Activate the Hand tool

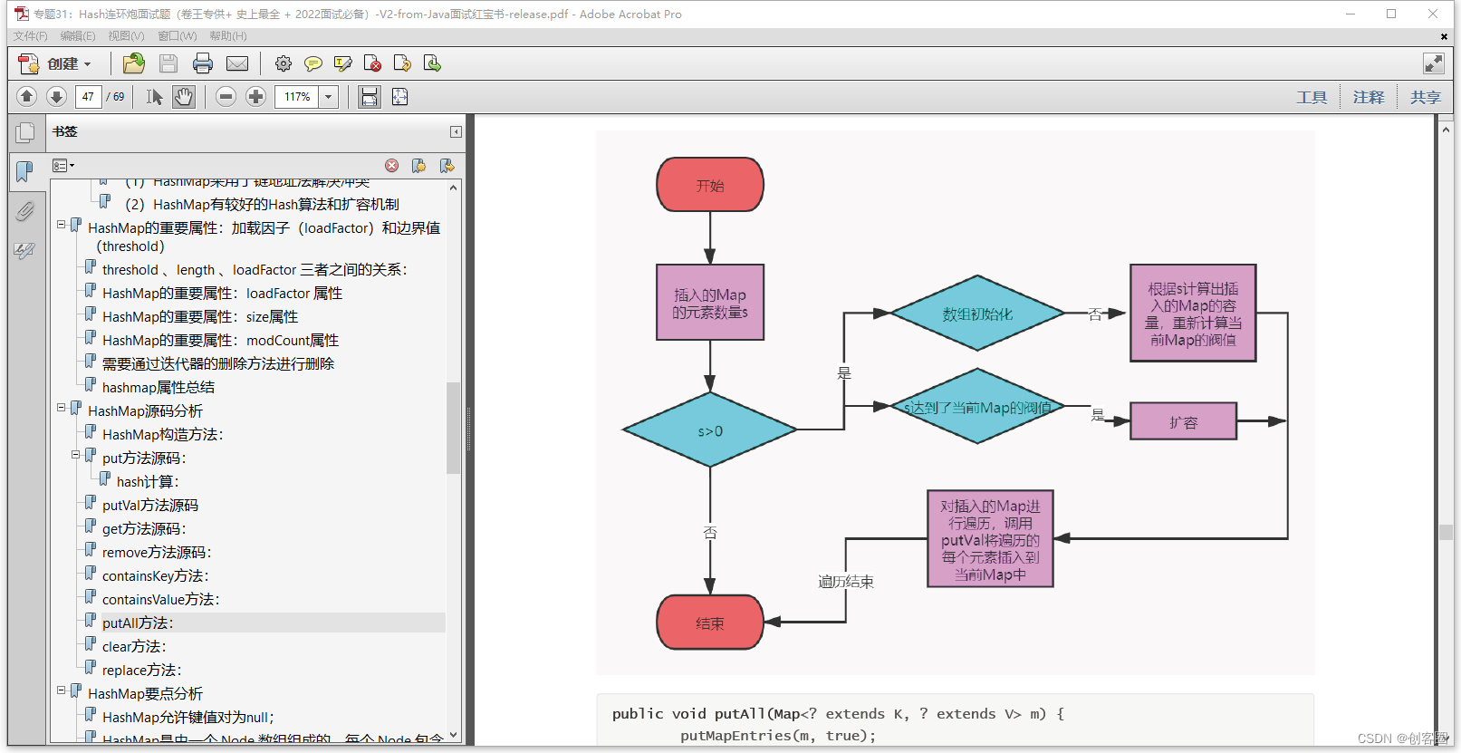point(184,96)
